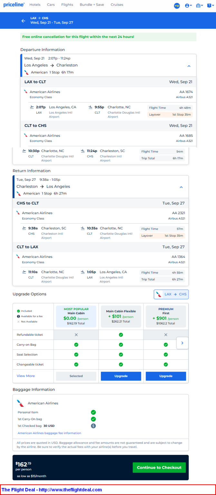Screen dimensions: 216x495
Task: Click American logo in departure summary
Action: [26, 72]
